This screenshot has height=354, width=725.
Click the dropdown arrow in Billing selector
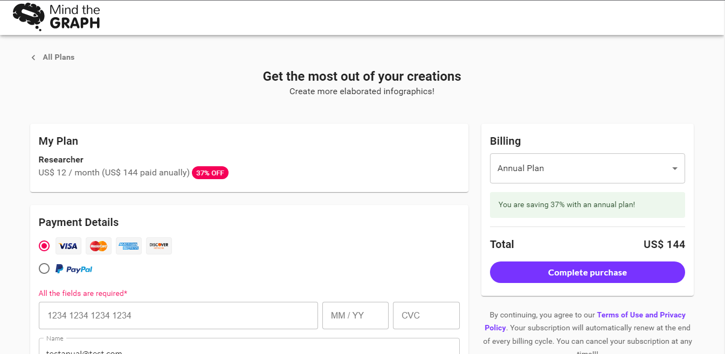pos(675,168)
